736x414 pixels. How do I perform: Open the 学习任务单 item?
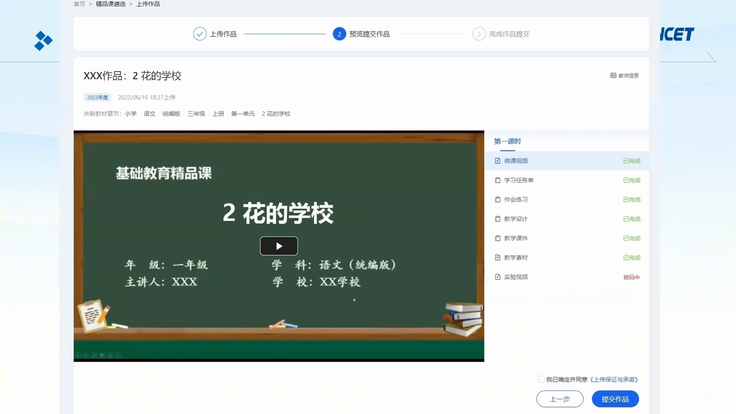[x=567, y=180]
